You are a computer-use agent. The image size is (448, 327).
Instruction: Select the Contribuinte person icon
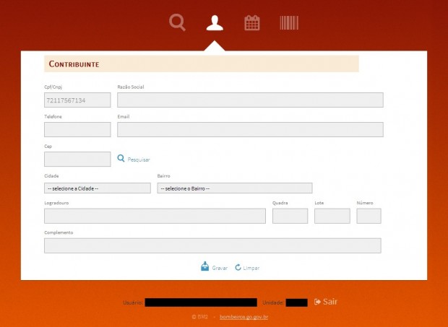coord(215,23)
